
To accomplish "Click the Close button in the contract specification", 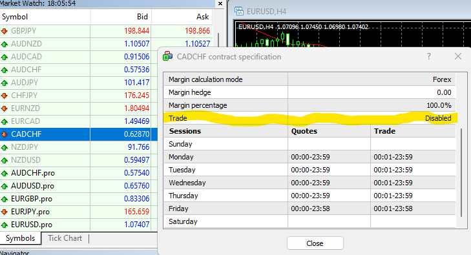I will (315, 243).
